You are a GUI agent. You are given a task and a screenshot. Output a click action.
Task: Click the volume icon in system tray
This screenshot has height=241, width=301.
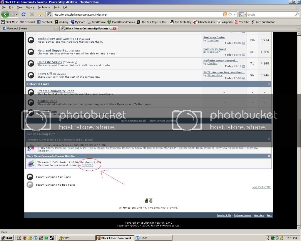pyautogui.click(x=268, y=238)
